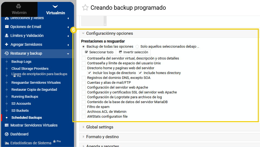Check Cuentas y alias de mail/FTP
The height and width of the screenshot is (147, 260).
point(84,82)
